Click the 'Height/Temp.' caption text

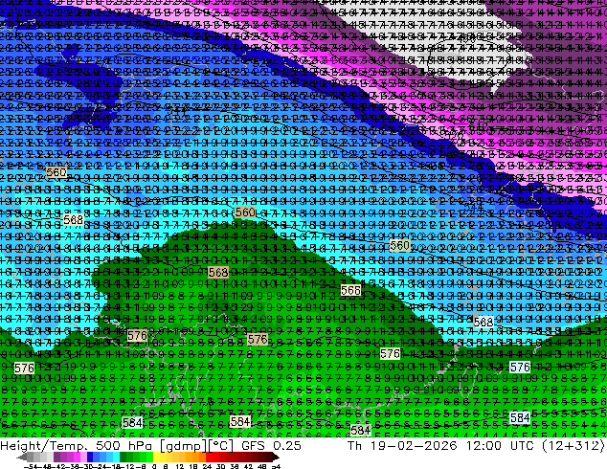(x=43, y=446)
